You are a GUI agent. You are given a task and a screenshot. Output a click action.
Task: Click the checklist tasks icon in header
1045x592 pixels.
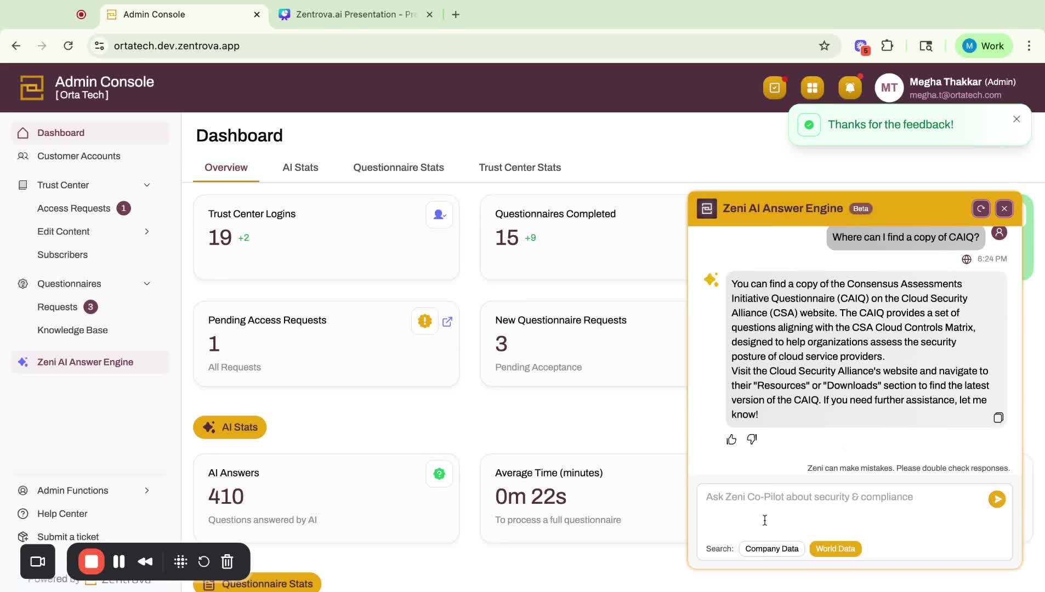[774, 88]
